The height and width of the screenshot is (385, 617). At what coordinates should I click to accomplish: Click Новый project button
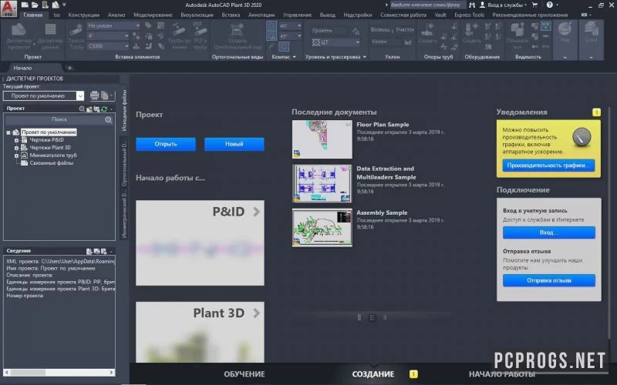tap(234, 144)
